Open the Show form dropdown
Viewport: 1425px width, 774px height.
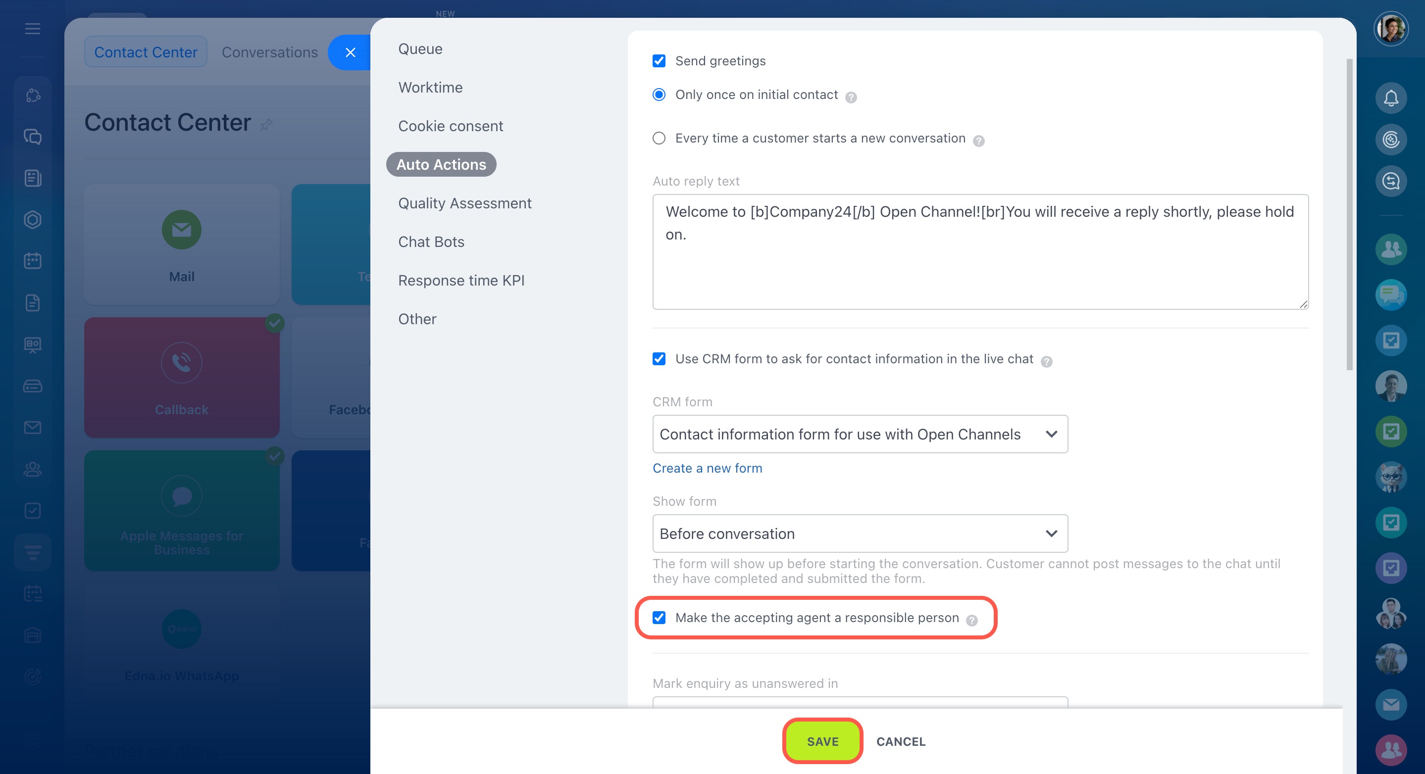860,533
